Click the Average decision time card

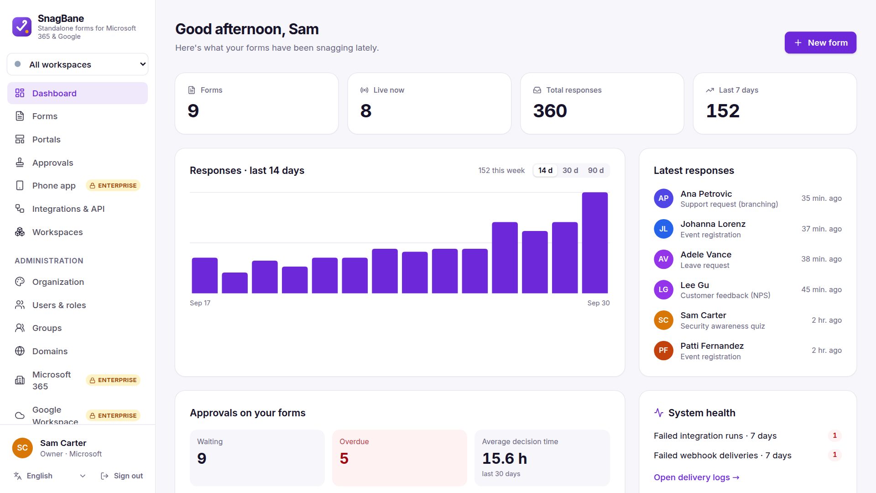pyautogui.click(x=542, y=458)
